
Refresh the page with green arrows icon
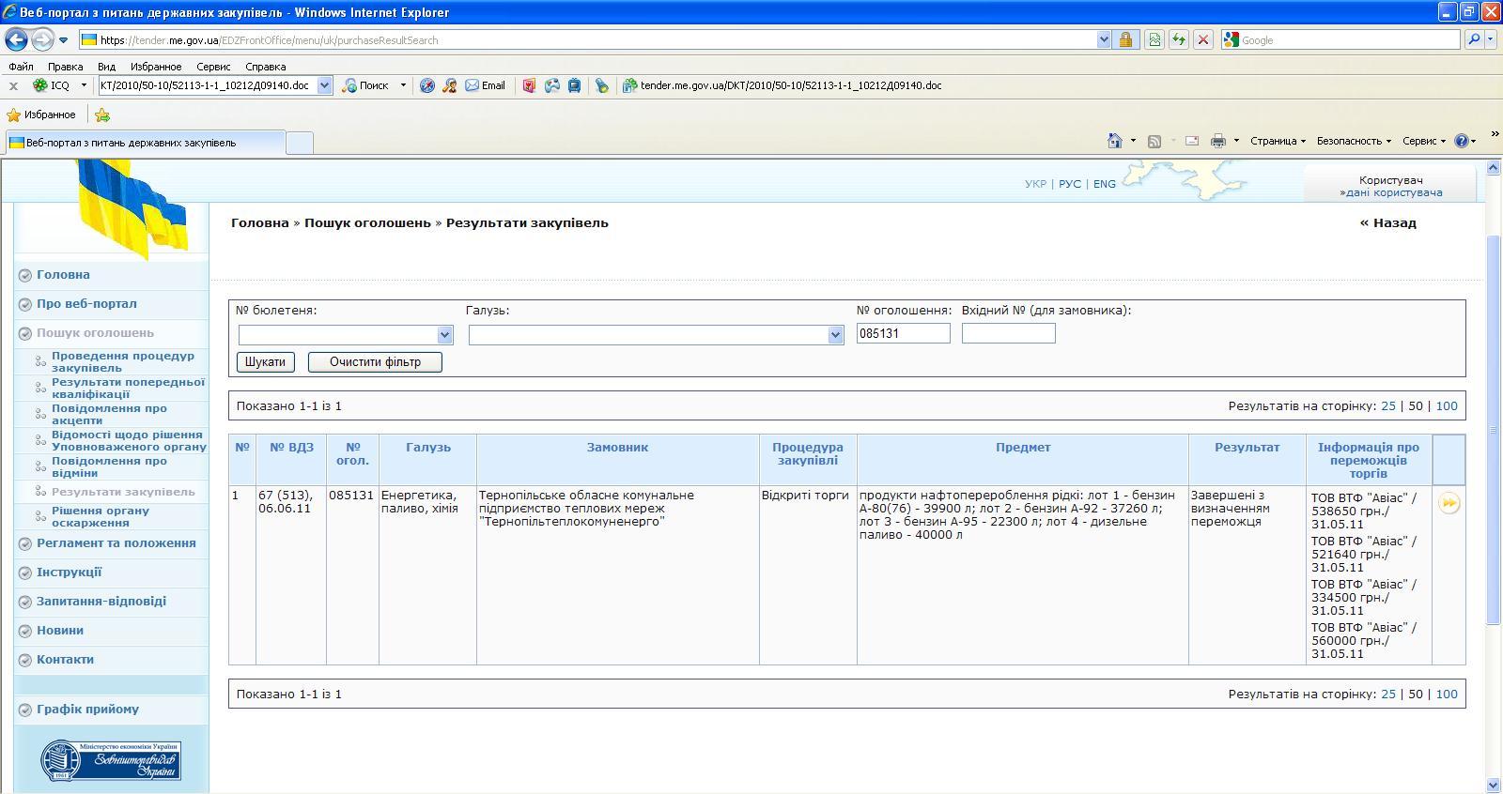coord(1178,40)
